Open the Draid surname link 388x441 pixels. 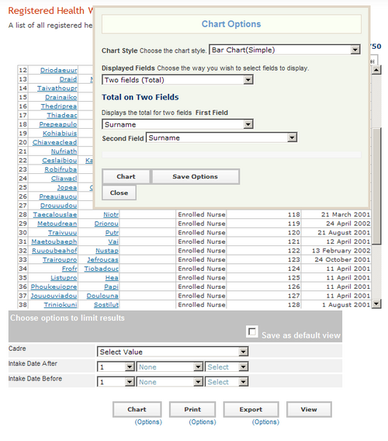pos(68,79)
